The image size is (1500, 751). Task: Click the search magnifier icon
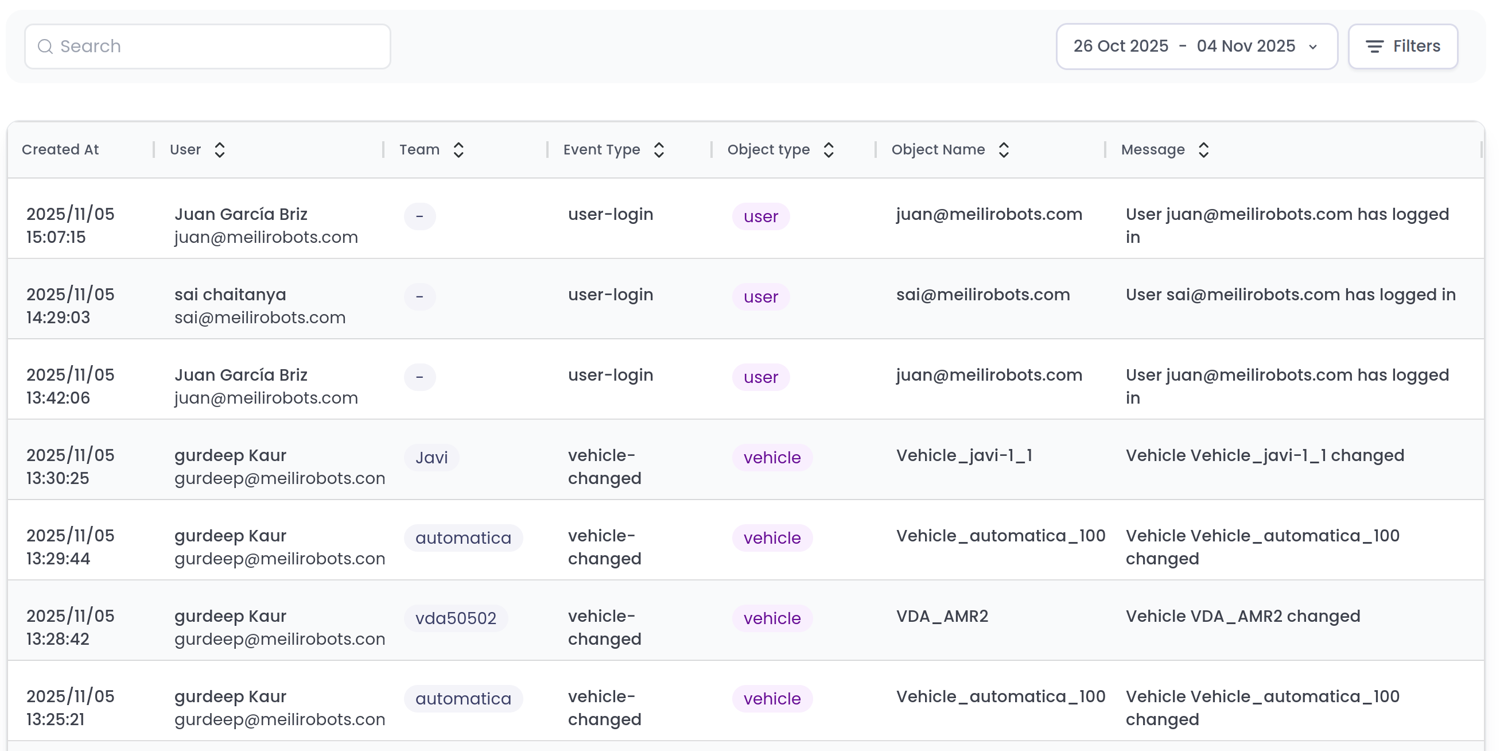tap(45, 47)
